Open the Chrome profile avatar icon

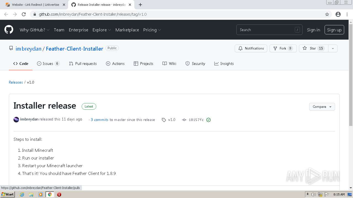coord(338,14)
